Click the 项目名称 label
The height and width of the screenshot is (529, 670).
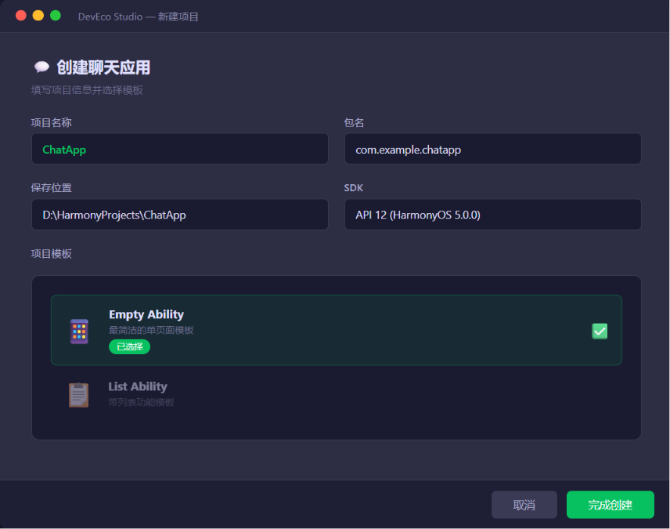[52, 123]
